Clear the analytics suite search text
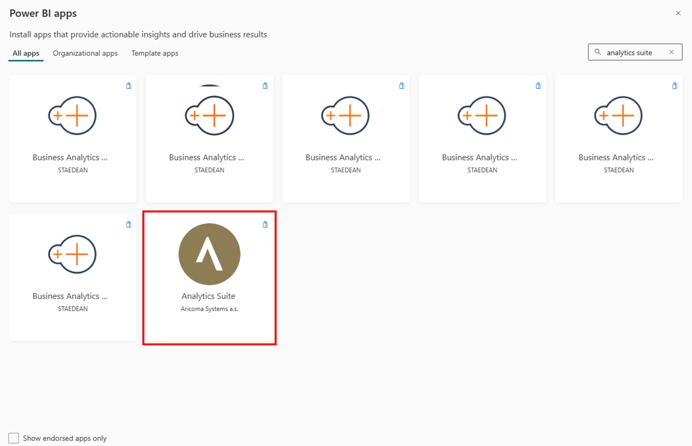 tap(671, 52)
